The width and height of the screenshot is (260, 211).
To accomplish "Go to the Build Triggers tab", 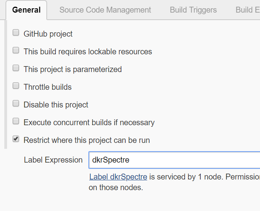I will (x=193, y=10).
